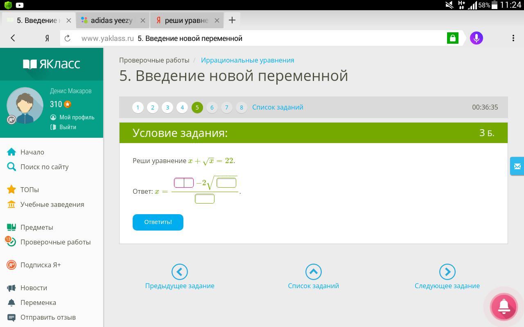Click the page reload icon
Image resolution: width=524 pixels, height=327 pixels.
click(68, 38)
